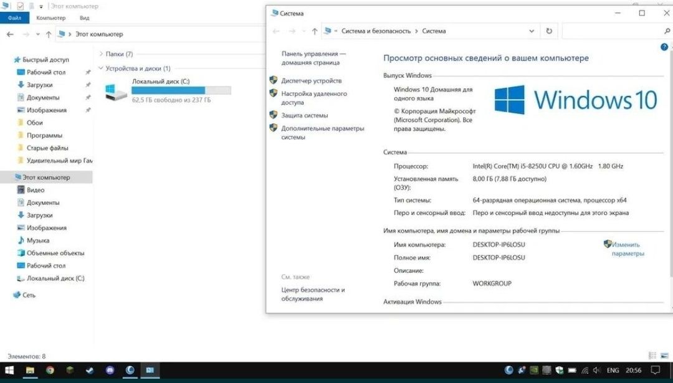
Task: Go to Панель управления — домашняя страница
Action: [x=313, y=58]
